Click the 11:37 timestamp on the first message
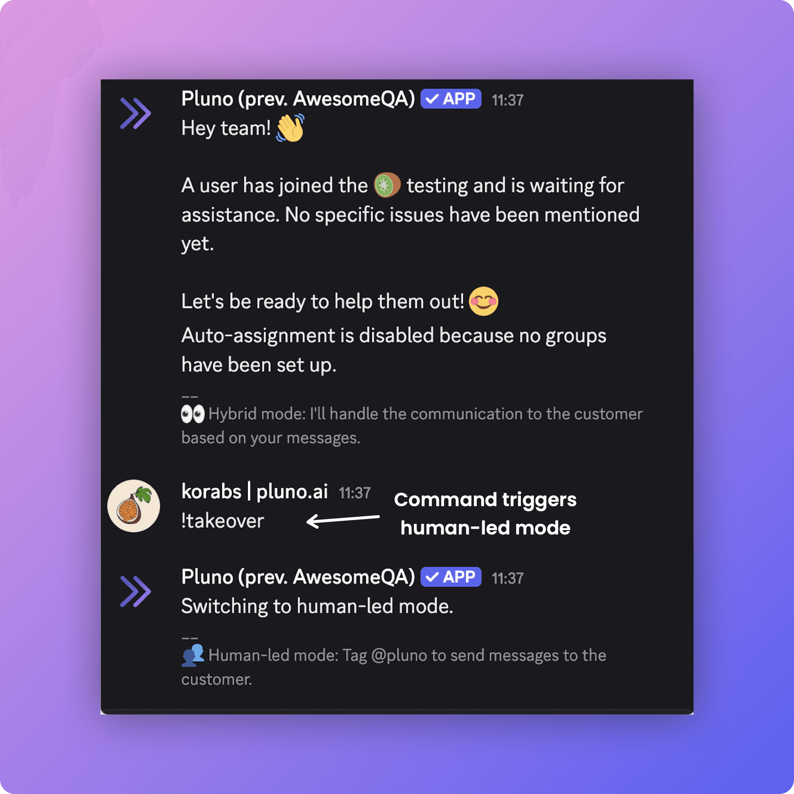The image size is (794, 794). 508,100
